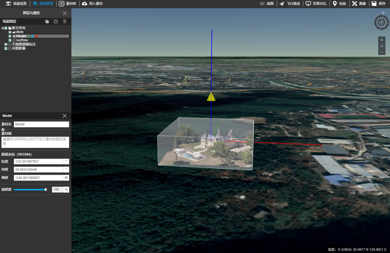Click the red X delete icon on Model
The image size is (390, 253).
[36, 36]
